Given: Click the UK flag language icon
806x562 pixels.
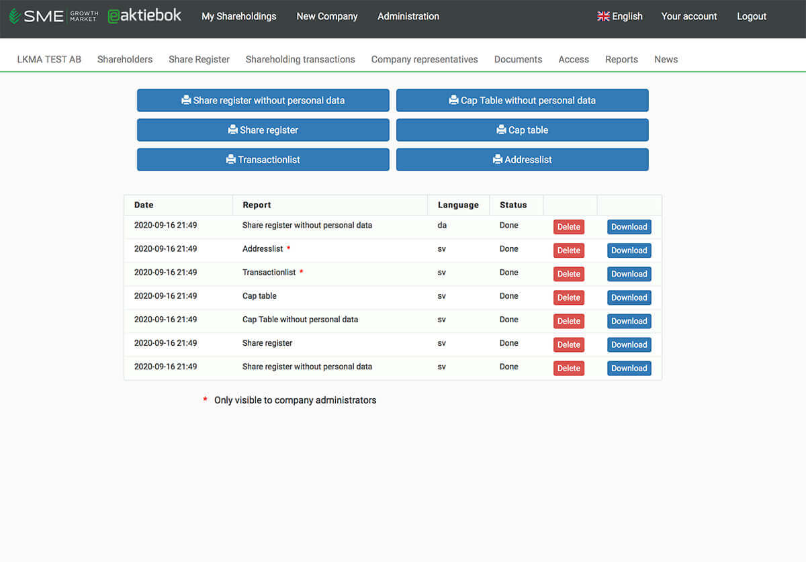Looking at the screenshot, I should pos(603,16).
